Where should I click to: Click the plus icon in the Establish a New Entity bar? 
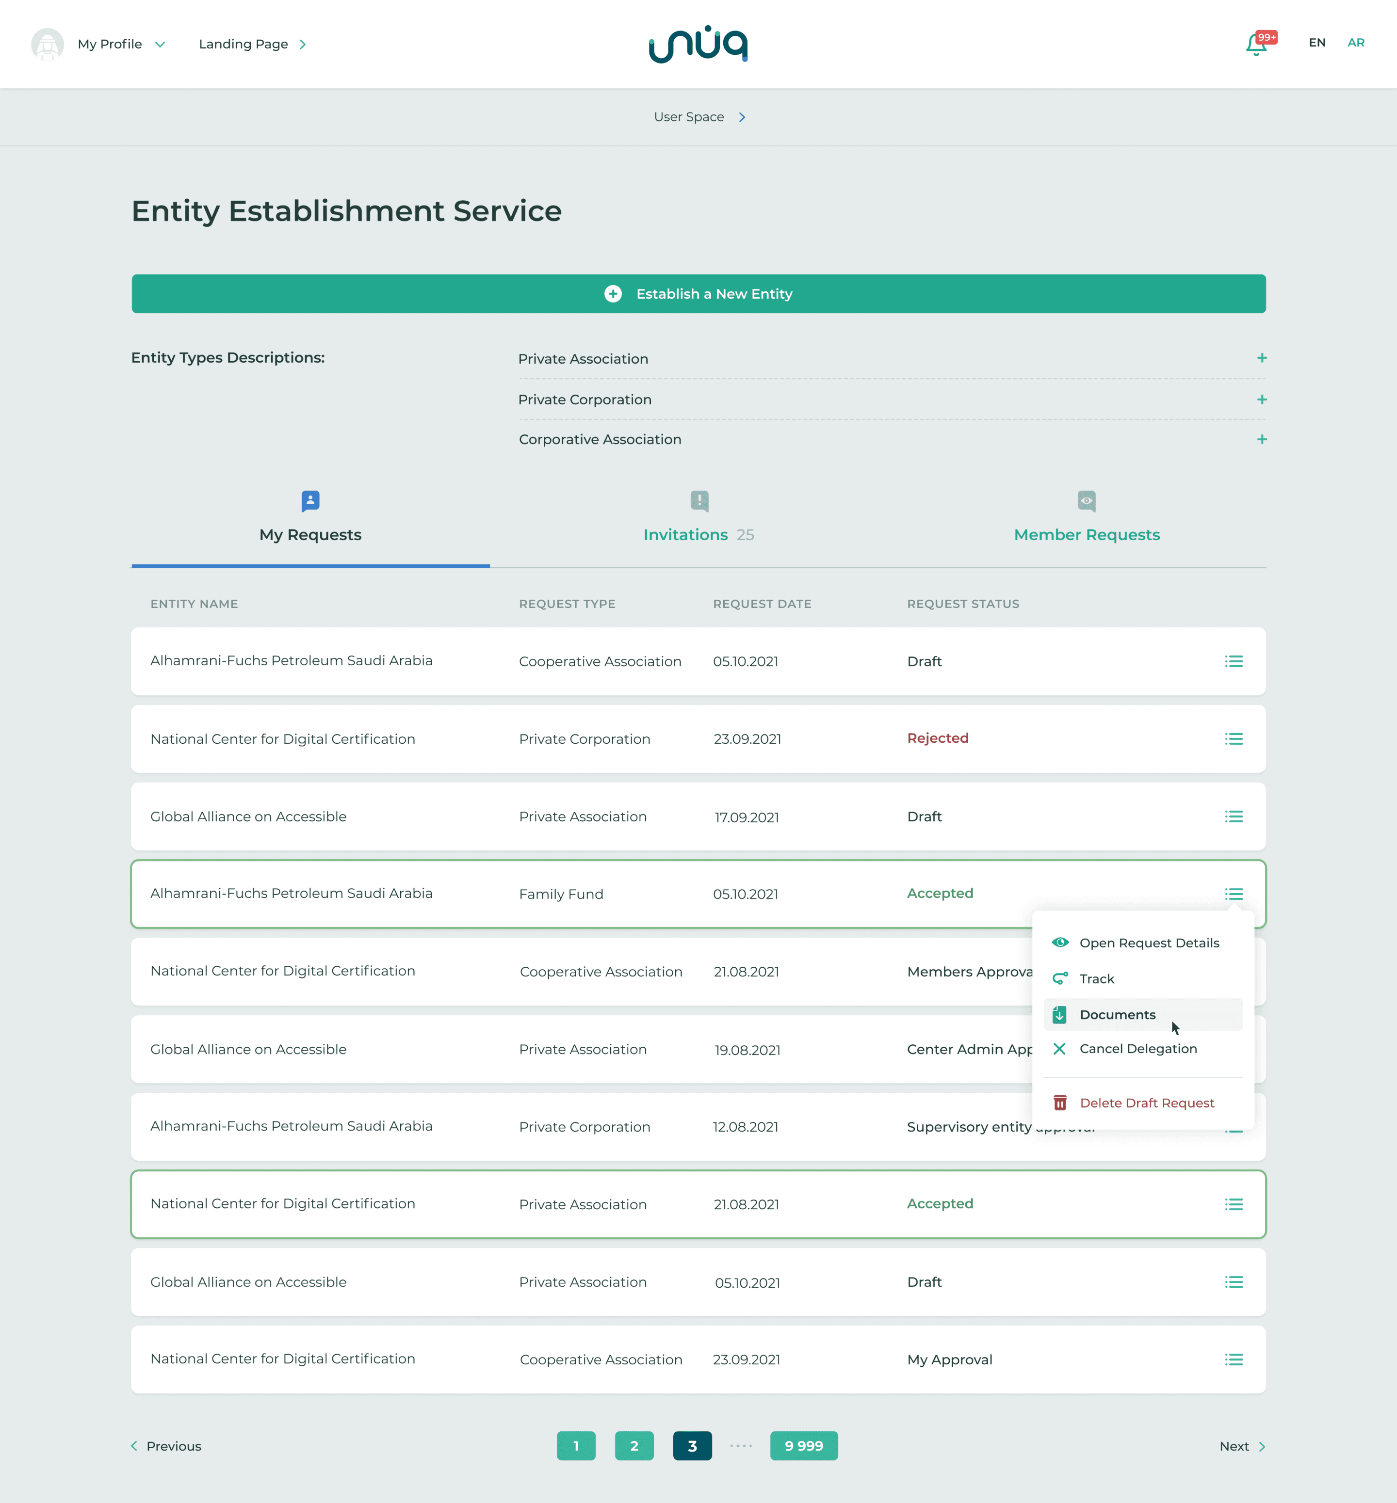pyautogui.click(x=613, y=294)
